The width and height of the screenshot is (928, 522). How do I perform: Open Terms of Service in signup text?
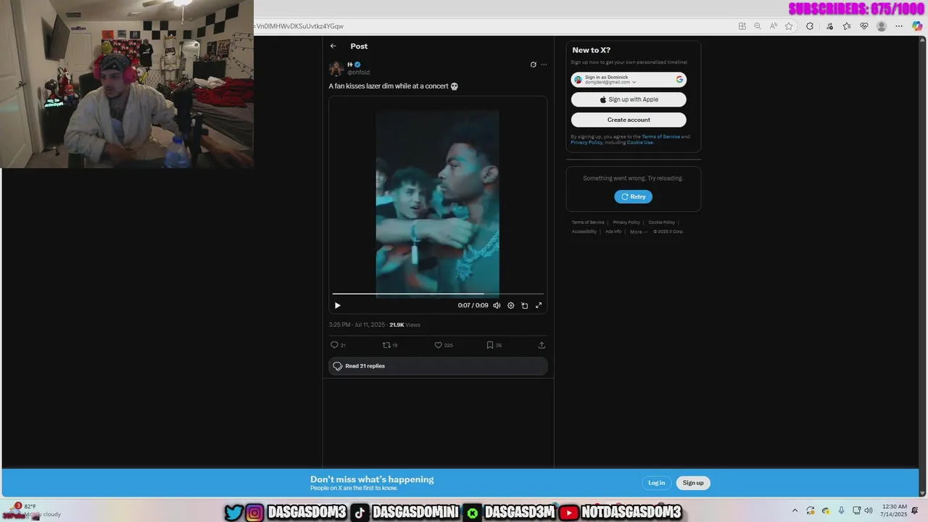[660, 136]
